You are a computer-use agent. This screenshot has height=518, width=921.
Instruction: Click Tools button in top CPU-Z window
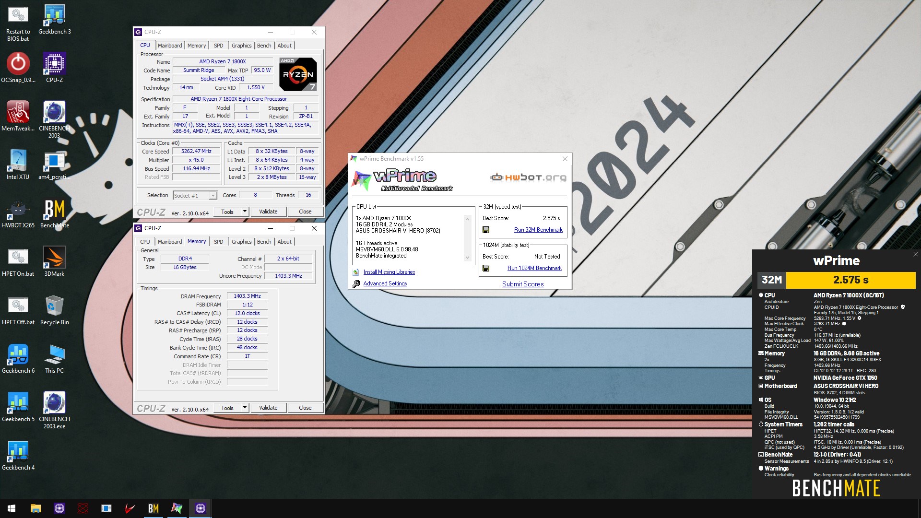click(227, 212)
